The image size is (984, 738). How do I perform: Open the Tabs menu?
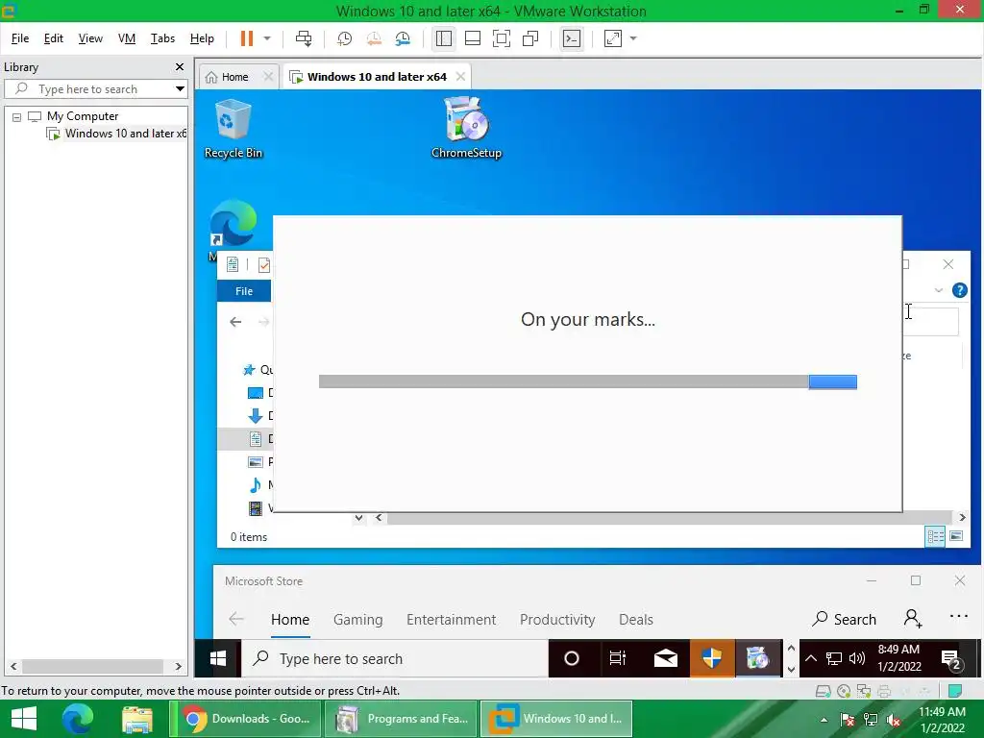(x=162, y=38)
